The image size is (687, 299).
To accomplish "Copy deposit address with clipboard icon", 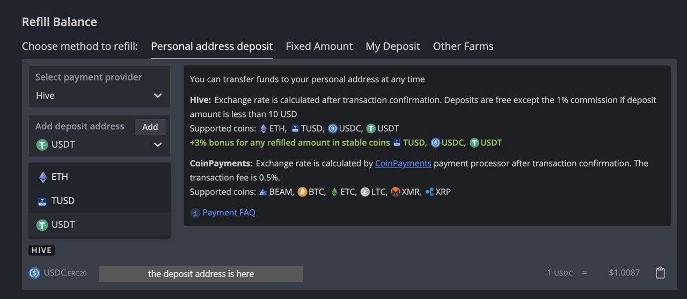I will pos(660,273).
